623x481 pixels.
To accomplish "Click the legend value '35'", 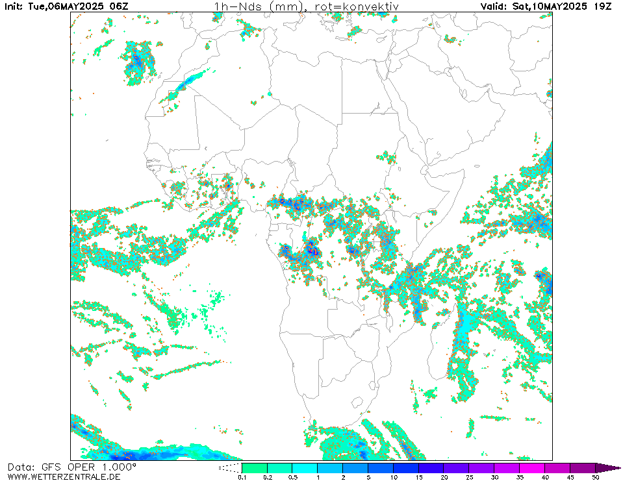I will (520, 477).
